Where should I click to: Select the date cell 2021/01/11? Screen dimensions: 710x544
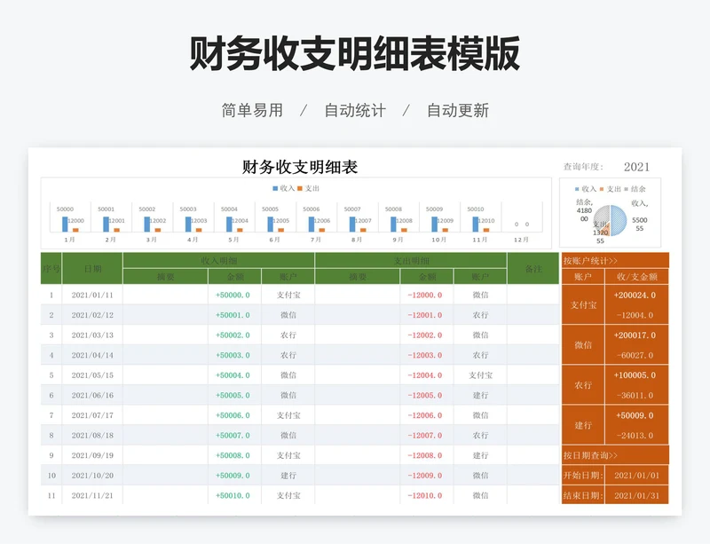[92, 295]
